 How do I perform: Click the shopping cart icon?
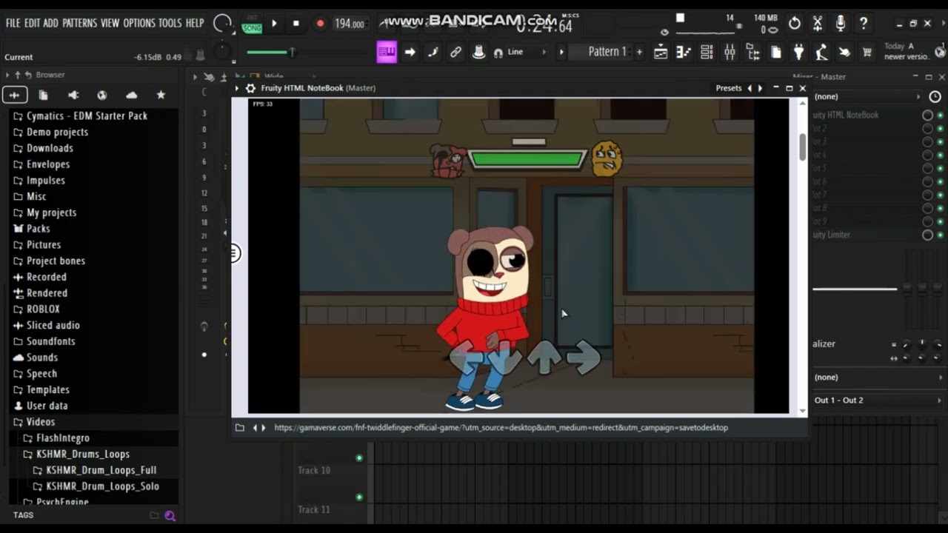[x=867, y=52]
